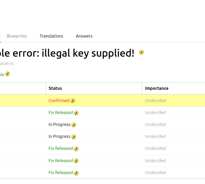Viewport: 205px width, 184px height.
Task: Go to the Answers tab
Action: 84,36
